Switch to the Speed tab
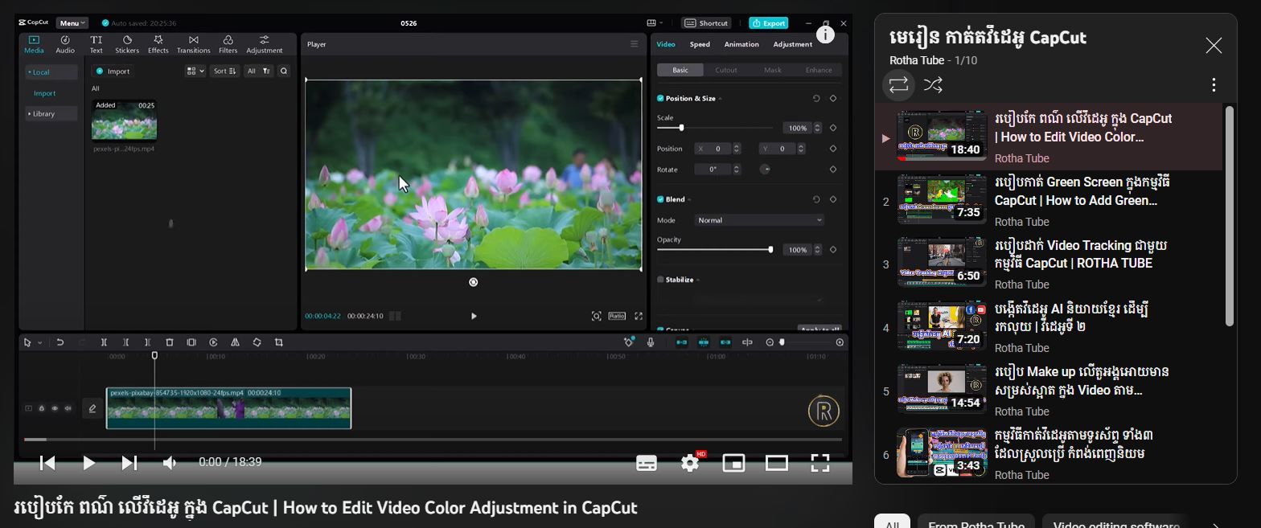The image size is (1261, 528). click(700, 44)
